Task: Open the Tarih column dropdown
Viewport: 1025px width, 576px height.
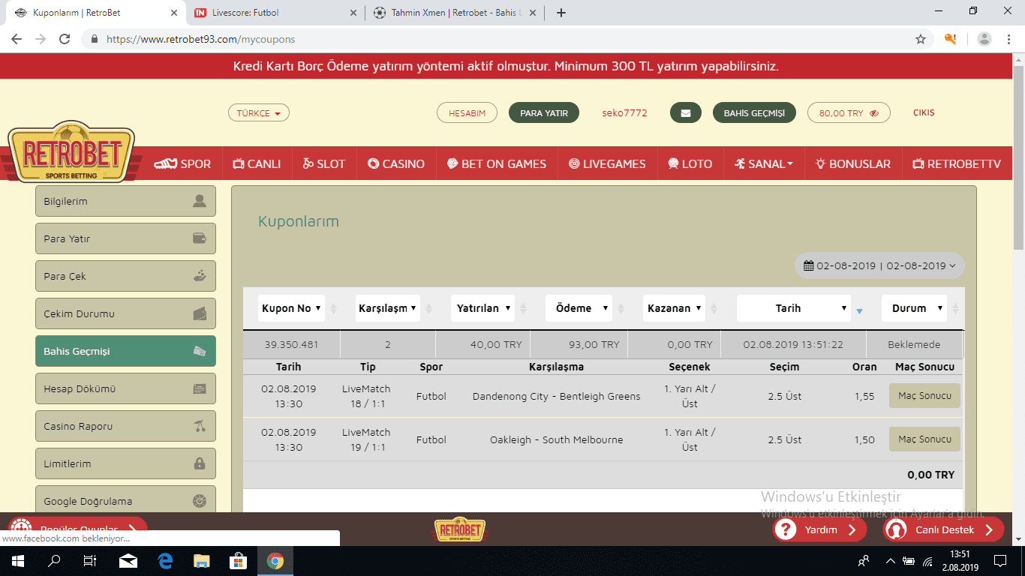Action: pos(794,308)
